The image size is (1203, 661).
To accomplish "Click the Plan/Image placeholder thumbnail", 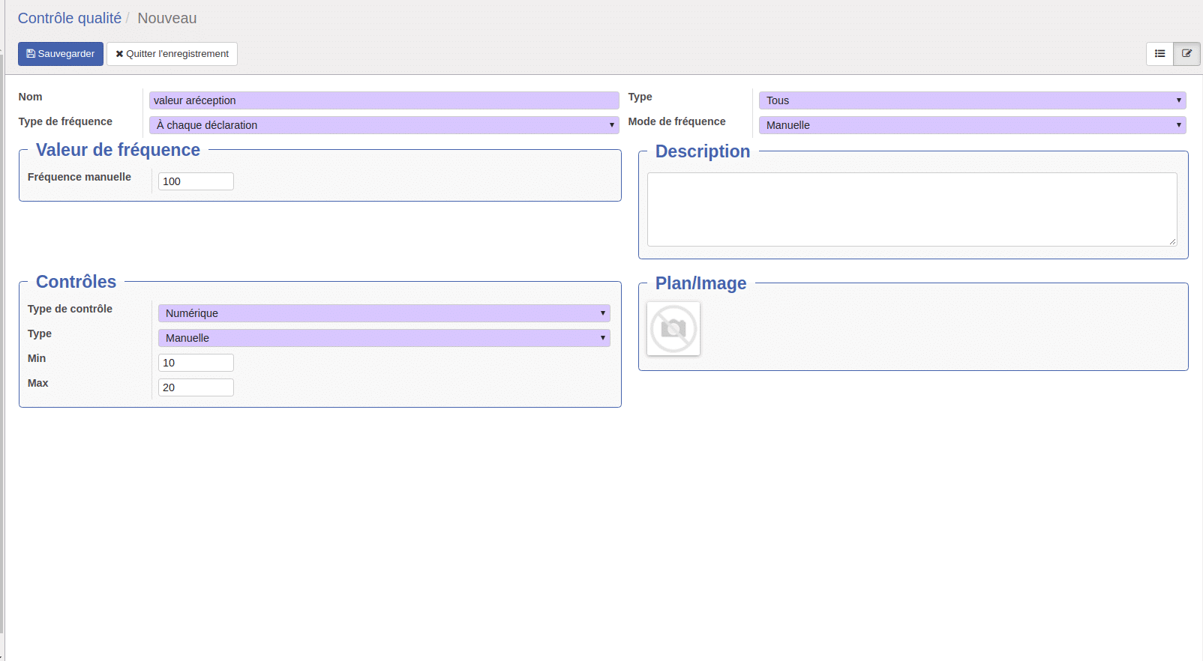I will [x=673, y=328].
